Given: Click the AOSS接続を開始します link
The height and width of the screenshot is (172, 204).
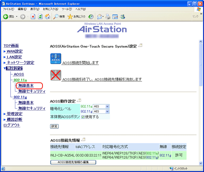Looking at the screenshot, I should 81,63.
